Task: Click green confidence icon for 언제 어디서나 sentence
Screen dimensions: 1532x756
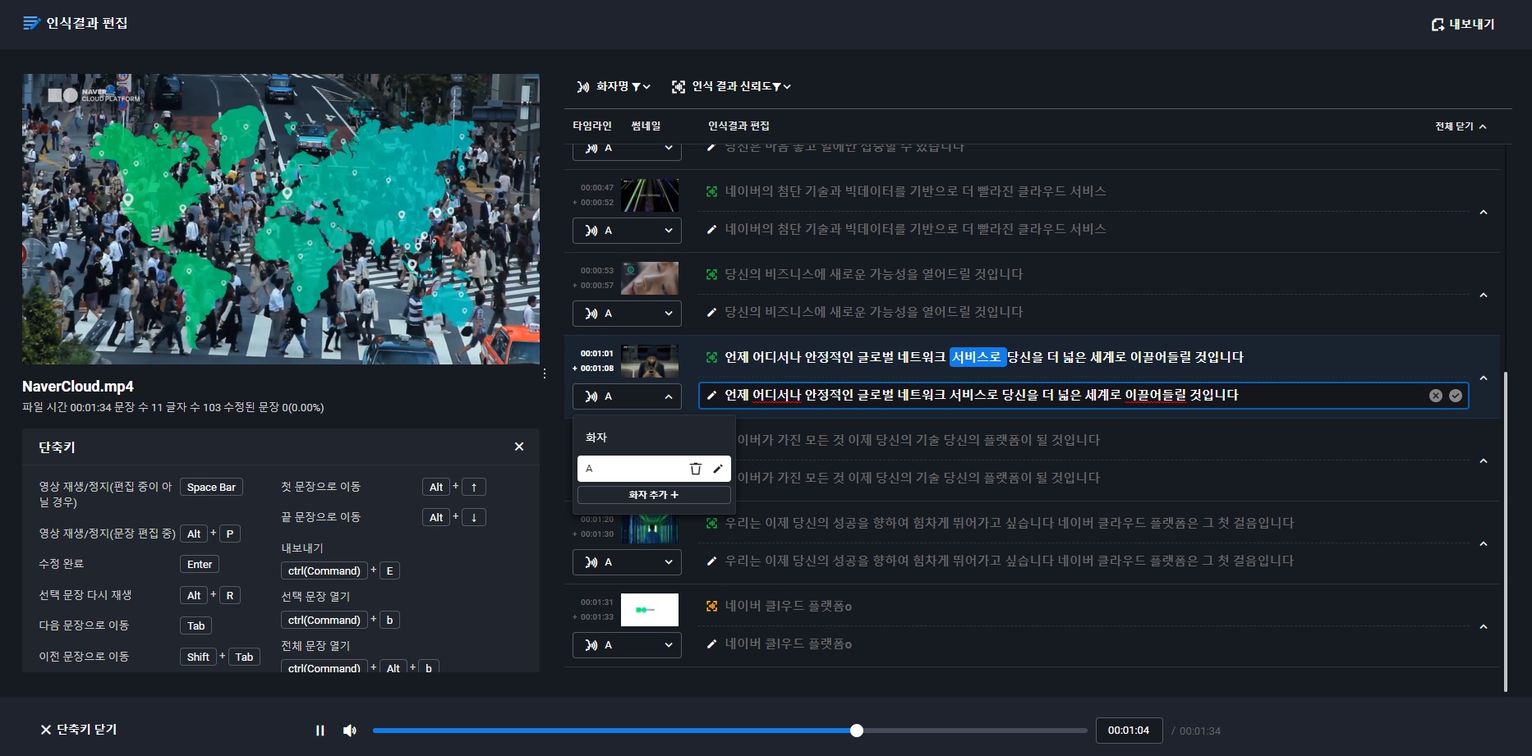Action: point(711,357)
